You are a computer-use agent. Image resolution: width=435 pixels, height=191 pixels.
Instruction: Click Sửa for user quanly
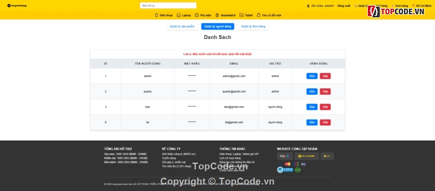point(312,92)
